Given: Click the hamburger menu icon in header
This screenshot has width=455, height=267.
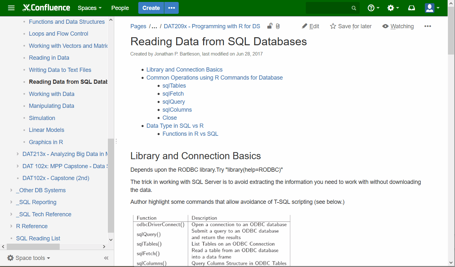Looking at the screenshot, I should click(11, 8).
